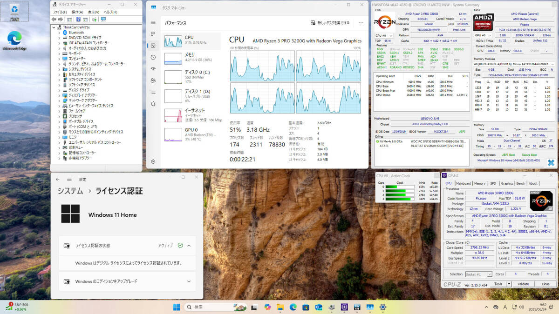Image resolution: width=559 pixels, height=314 pixels.
Task: Open Settings gear on the taskbar
Action: click(x=383, y=307)
